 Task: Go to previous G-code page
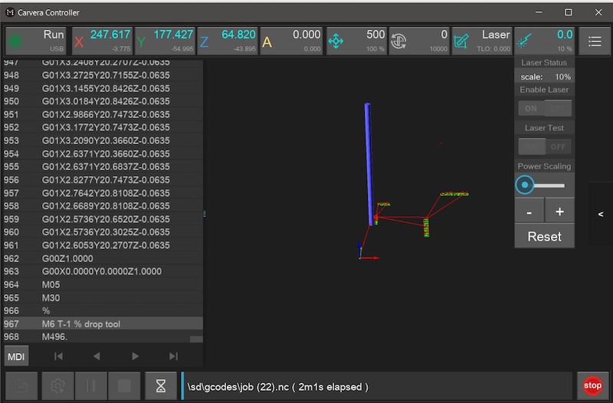[x=97, y=356]
